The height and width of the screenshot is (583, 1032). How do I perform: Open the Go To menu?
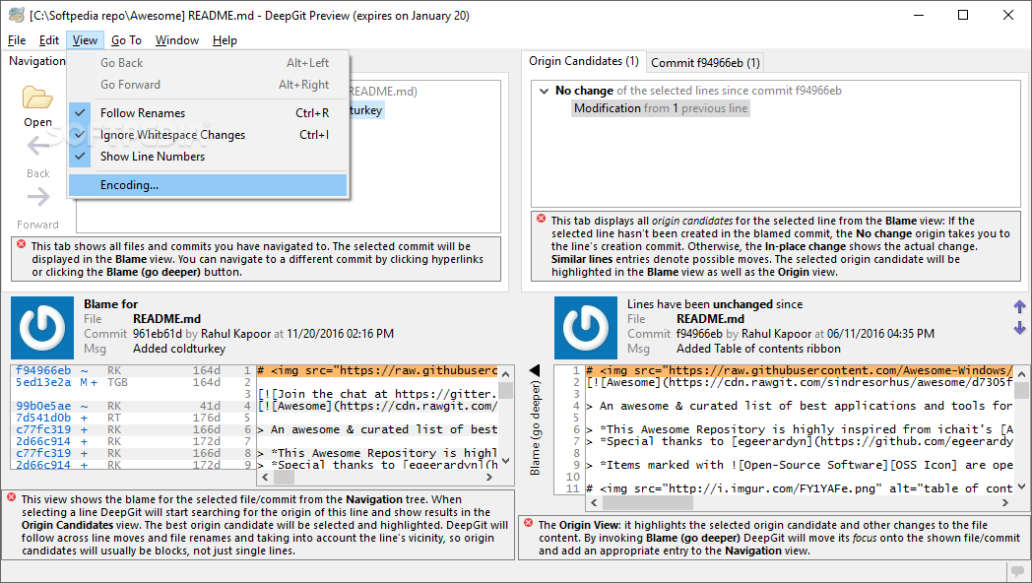point(126,40)
